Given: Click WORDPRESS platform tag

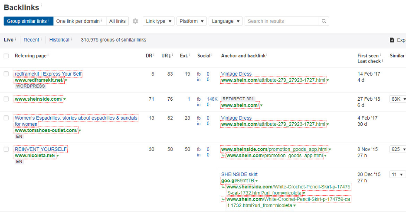Looking at the screenshot, I should coord(30,86).
